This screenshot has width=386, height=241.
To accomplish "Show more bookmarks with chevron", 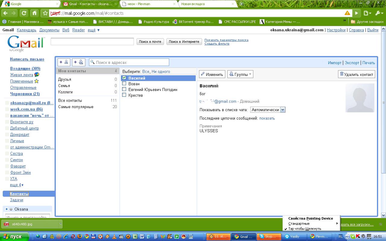I will 345,21.
